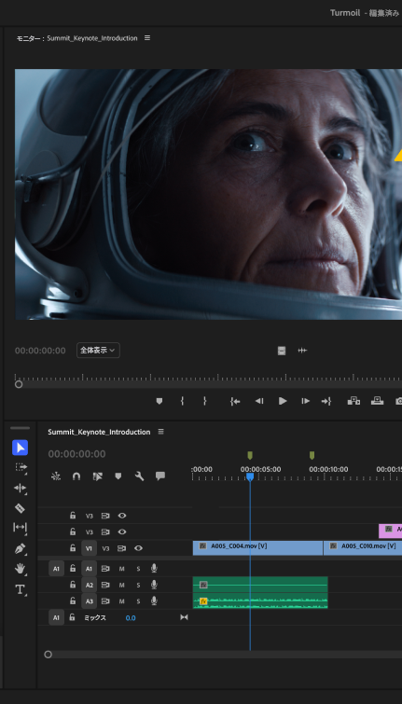
Task: Switch to the Hand tool
Action: point(20,569)
